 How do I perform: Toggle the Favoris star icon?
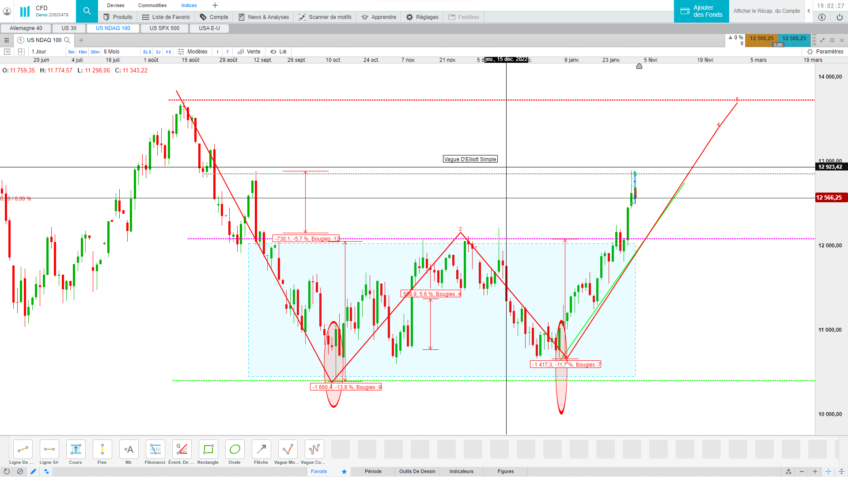[x=344, y=471]
